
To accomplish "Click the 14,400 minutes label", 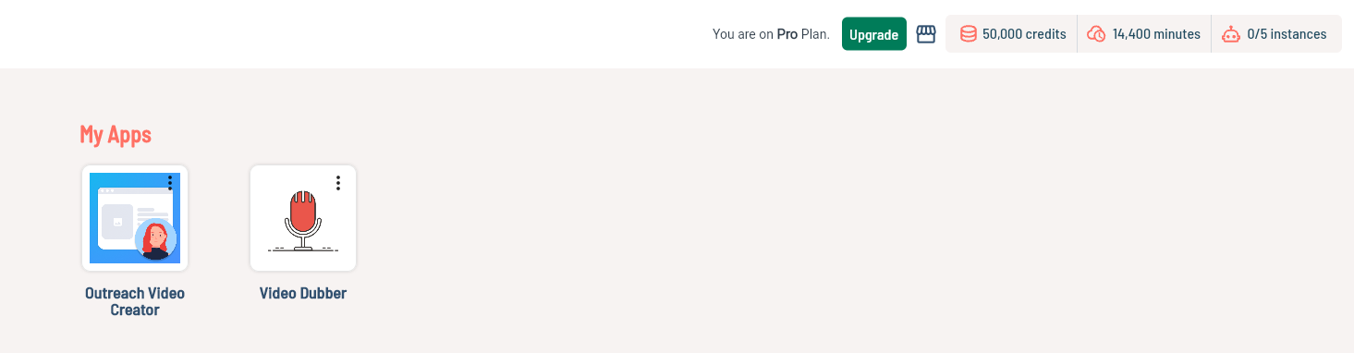I will pyautogui.click(x=1156, y=34).
